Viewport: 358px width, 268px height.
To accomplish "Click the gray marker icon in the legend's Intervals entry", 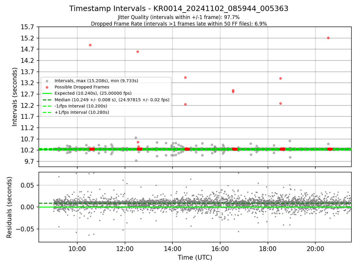I will click(47, 81).
